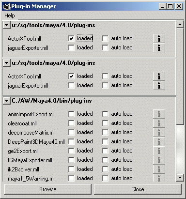Click the info button for animImportExport.mll
186x199 pixels.
click(x=159, y=114)
